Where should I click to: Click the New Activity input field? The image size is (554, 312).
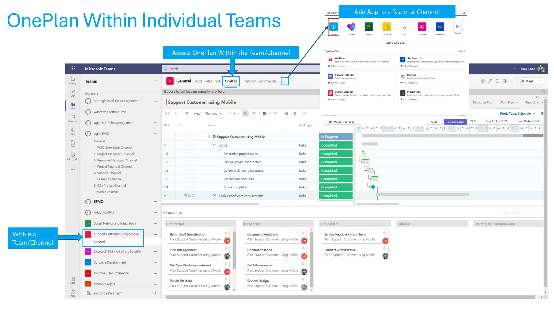(x=522, y=213)
